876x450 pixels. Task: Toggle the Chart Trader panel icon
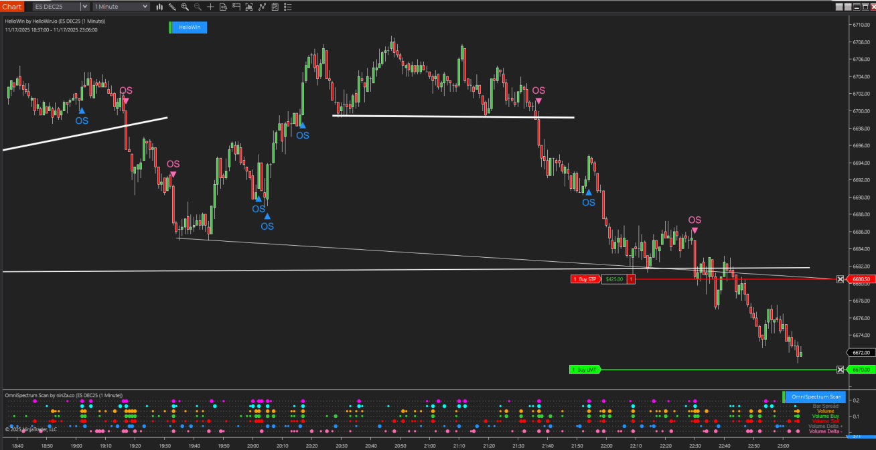(236, 7)
